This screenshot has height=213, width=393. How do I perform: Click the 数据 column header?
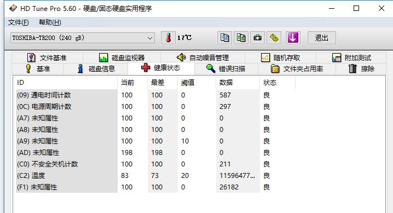click(x=238, y=83)
